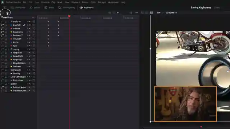Collapse the Composite parameter group
230x129 pixels.
coord(9,70)
